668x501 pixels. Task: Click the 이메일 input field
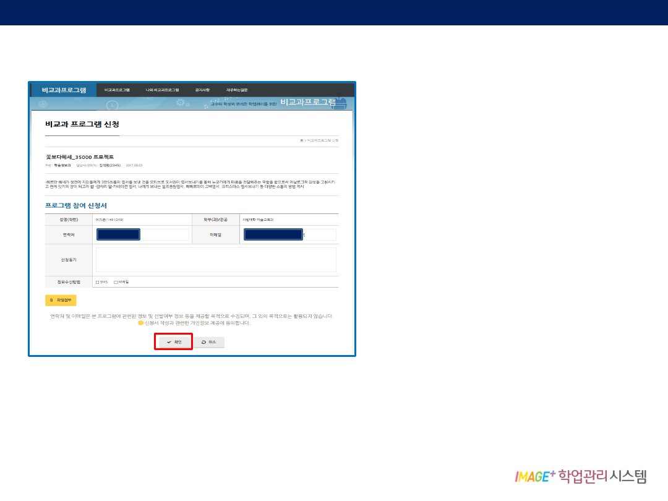[319, 234]
